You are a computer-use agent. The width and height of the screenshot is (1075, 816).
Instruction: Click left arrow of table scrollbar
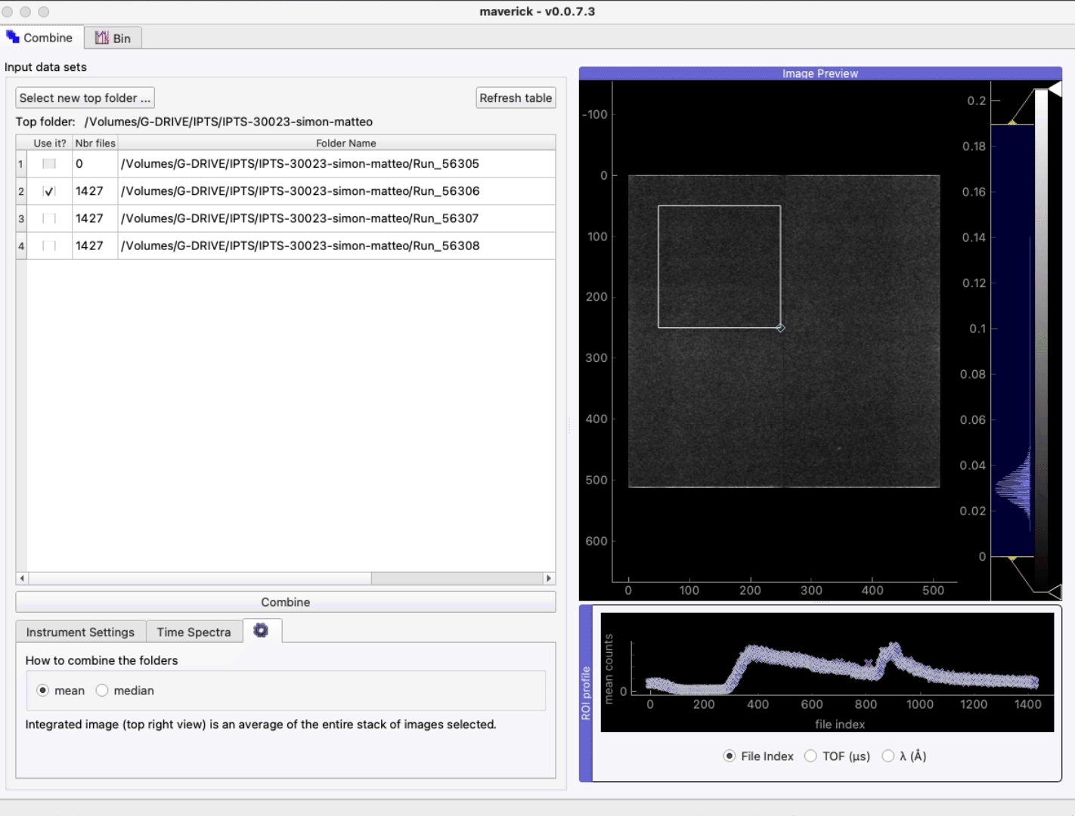point(22,578)
